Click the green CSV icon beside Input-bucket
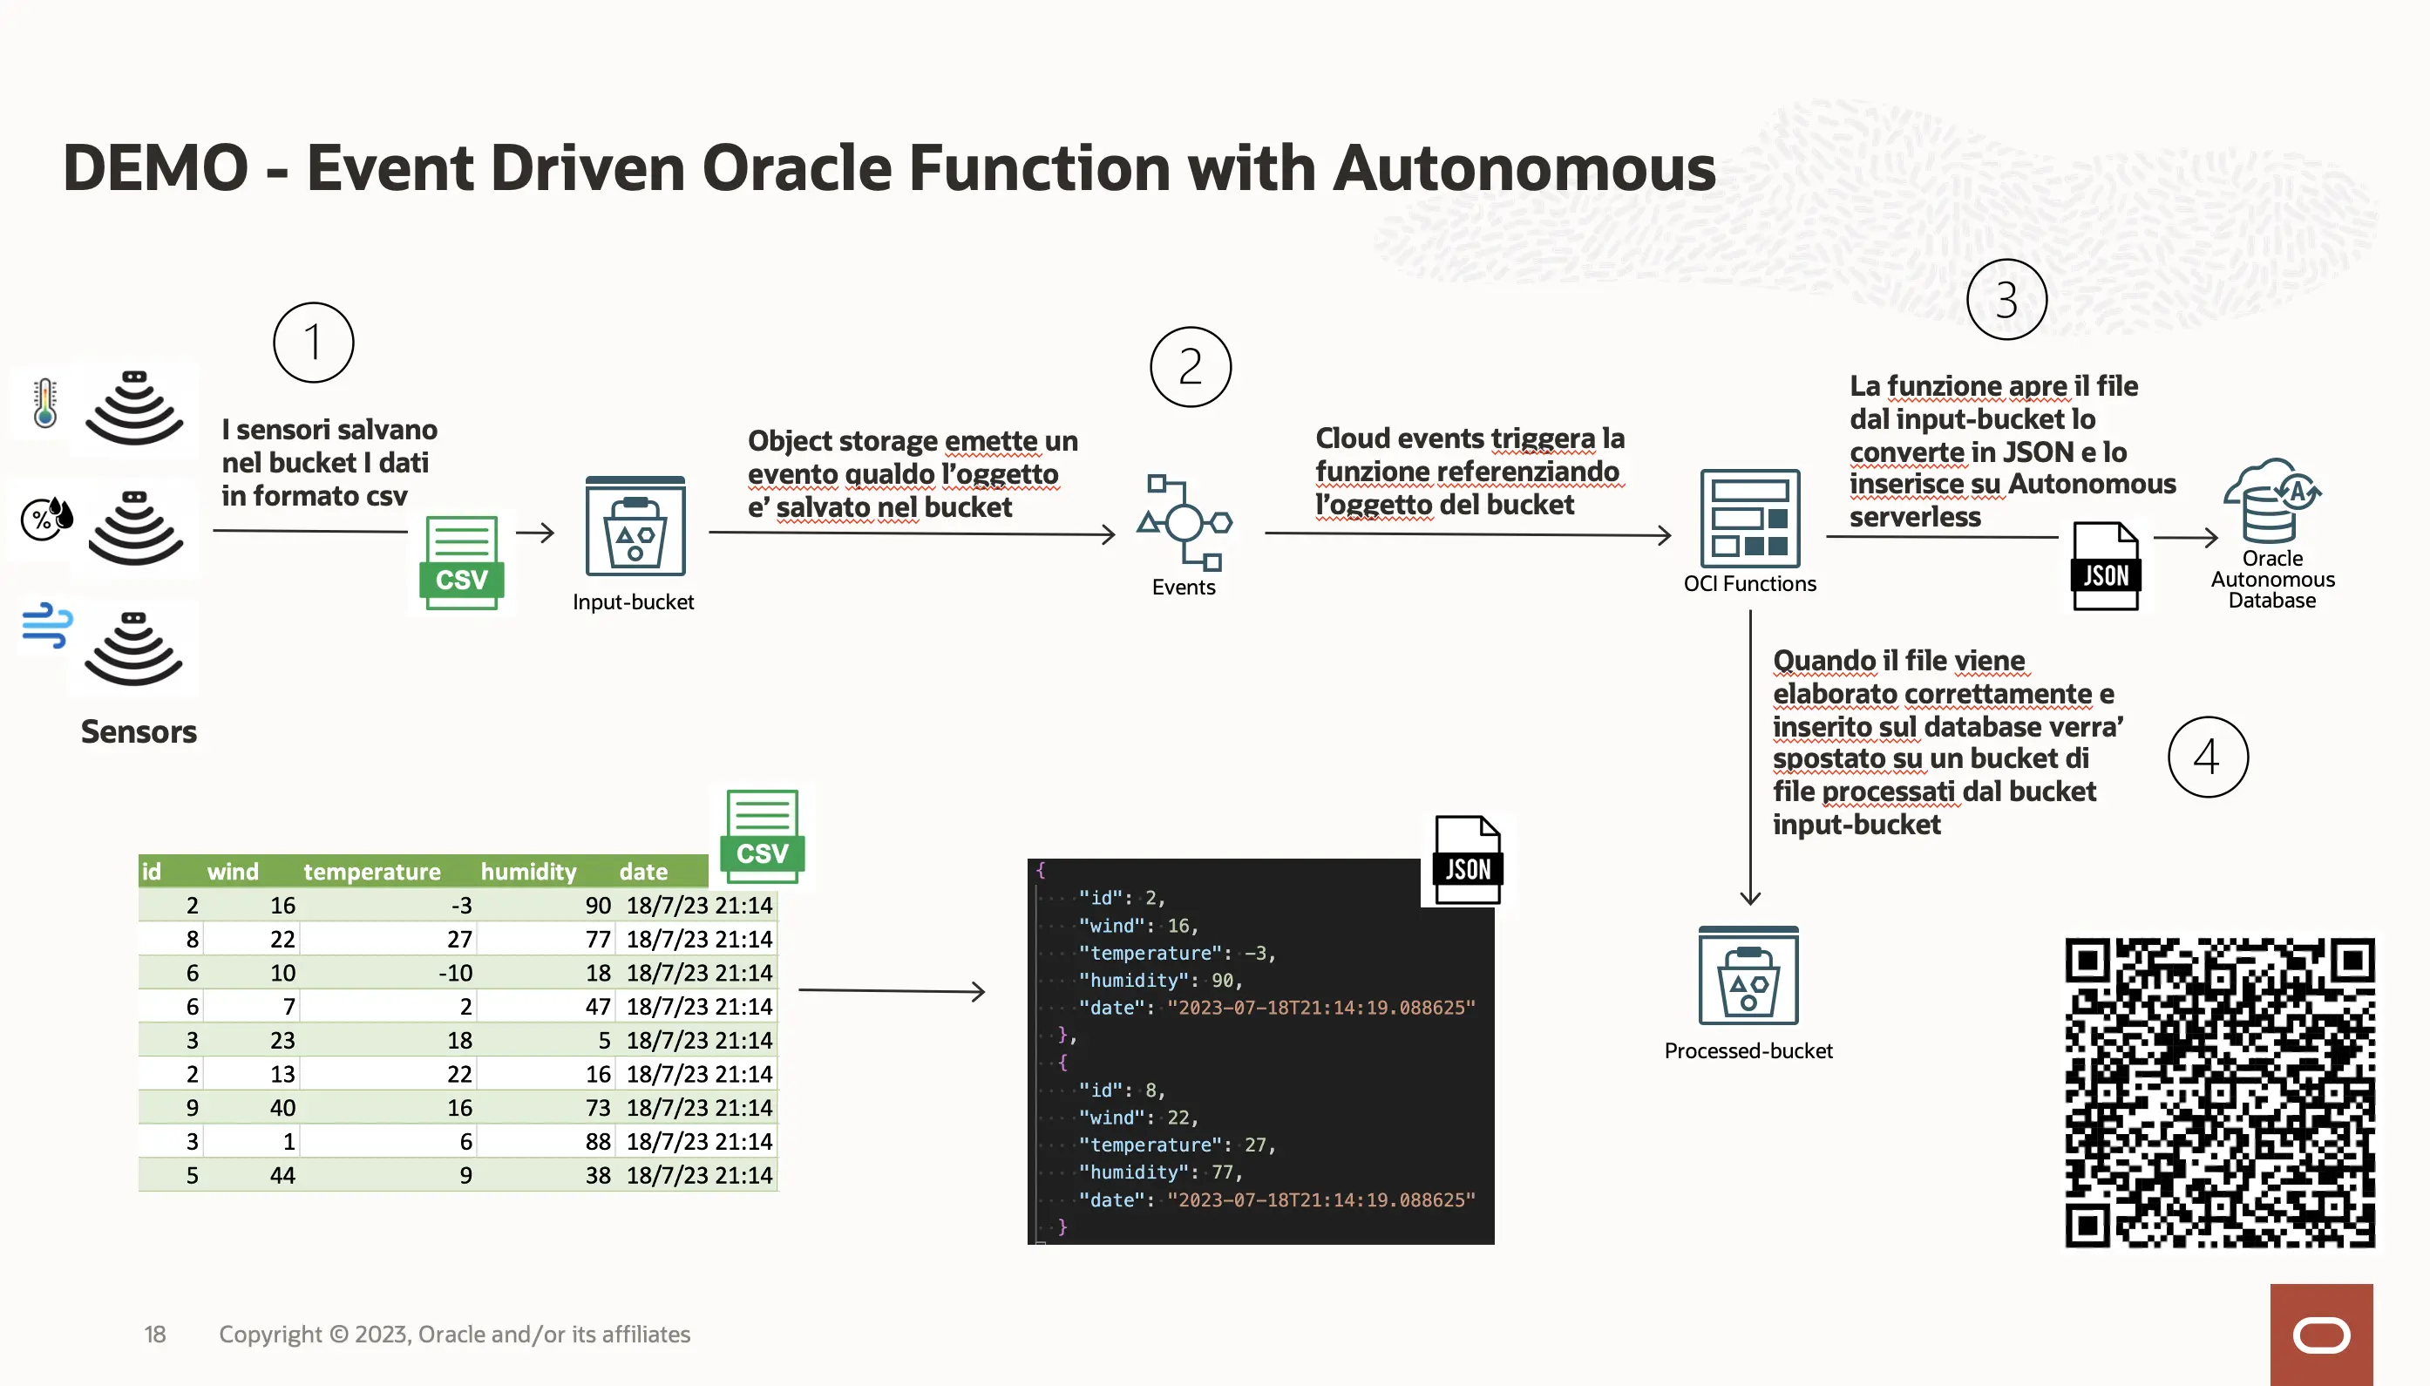Screen dimensions: 2430x1386 (x=462, y=562)
